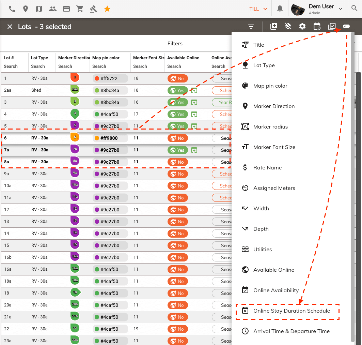362x345 pixels.
Task: Open the Lots settings gear
Action: click(302, 26)
